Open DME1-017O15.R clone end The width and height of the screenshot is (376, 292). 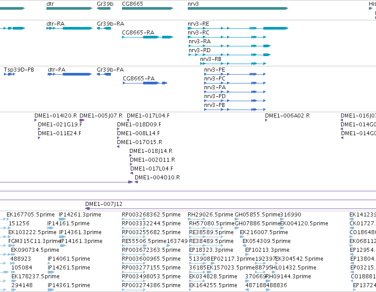118,147
